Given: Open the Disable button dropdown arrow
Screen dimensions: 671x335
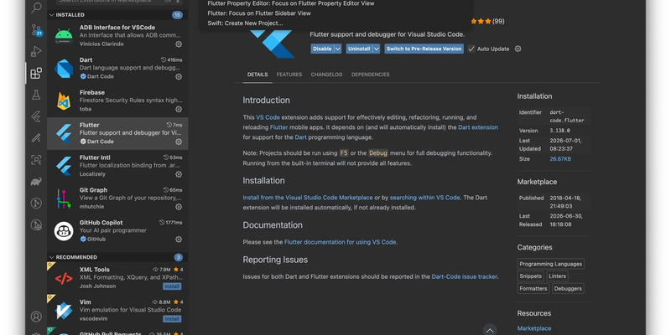Looking at the screenshot, I should click(338, 49).
